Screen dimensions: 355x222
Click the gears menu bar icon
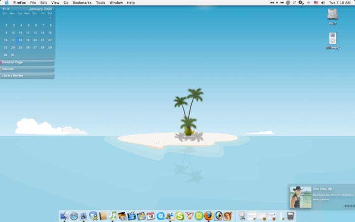301,3
